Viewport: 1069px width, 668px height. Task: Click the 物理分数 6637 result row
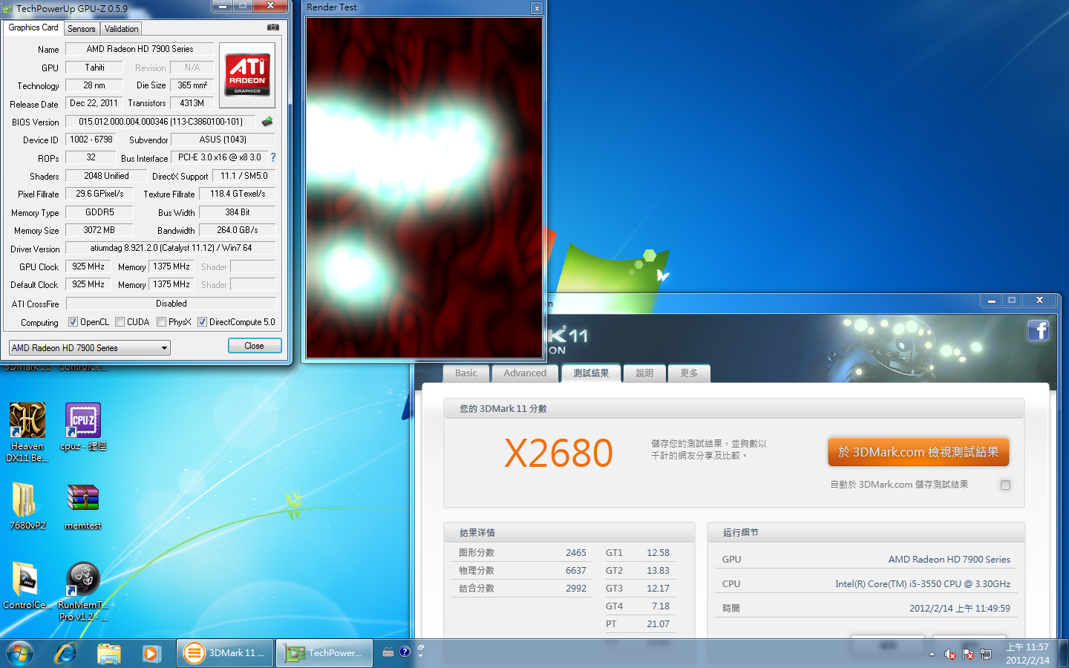523,571
